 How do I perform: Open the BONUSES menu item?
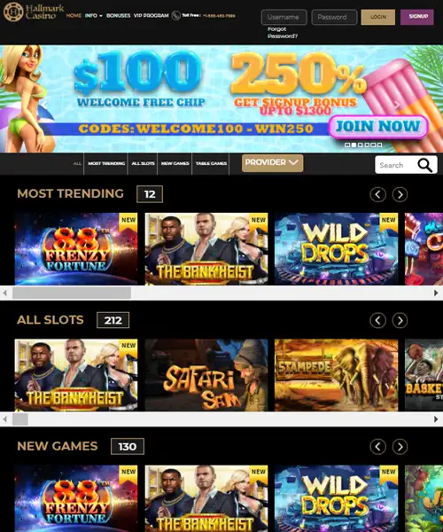(119, 16)
